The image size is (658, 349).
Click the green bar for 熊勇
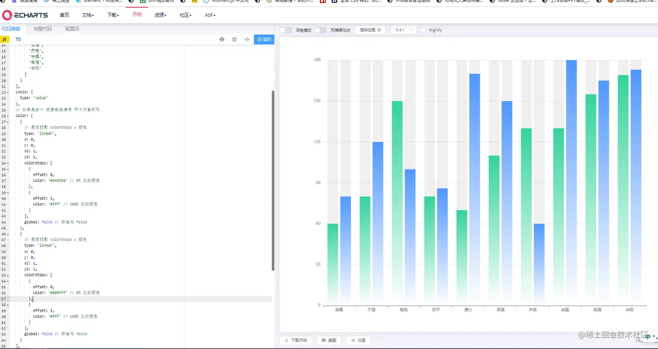(x=333, y=264)
